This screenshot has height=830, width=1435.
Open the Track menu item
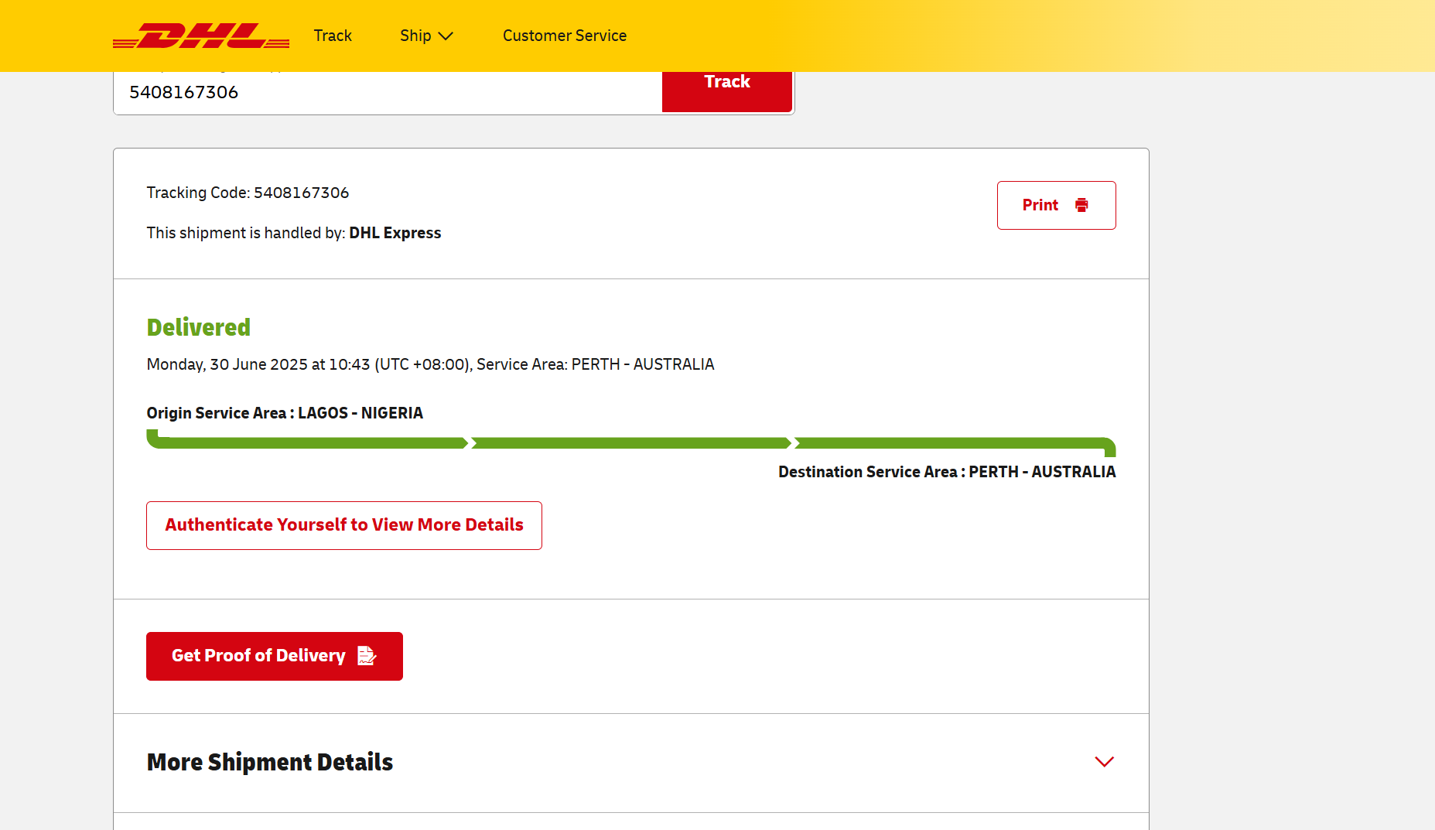coord(333,36)
